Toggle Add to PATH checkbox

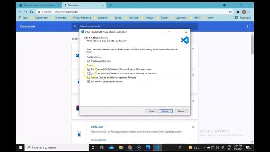pos(89,81)
